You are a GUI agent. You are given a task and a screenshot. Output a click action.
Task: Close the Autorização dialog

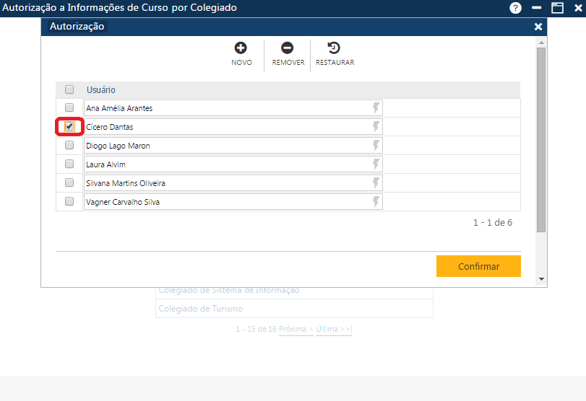538,27
